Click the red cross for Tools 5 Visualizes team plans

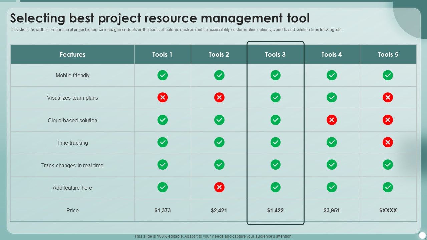(x=388, y=97)
